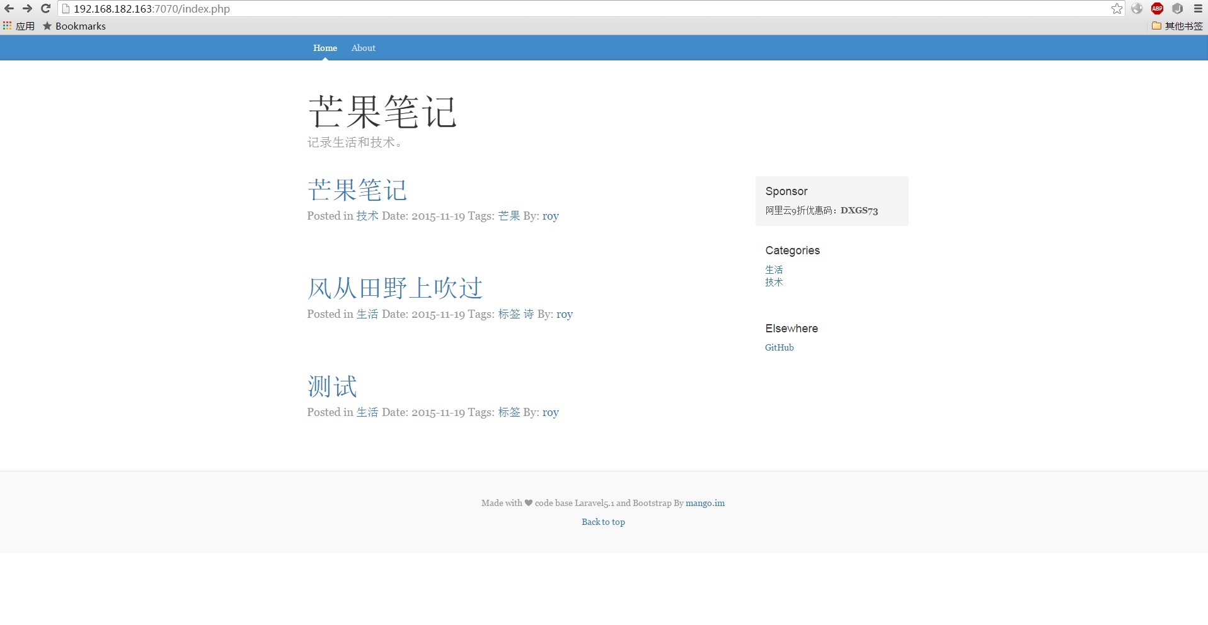1208x625 pixels.
Task: Click the gray hexagon extension icon
Action: pyautogui.click(x=1177, y=9)
